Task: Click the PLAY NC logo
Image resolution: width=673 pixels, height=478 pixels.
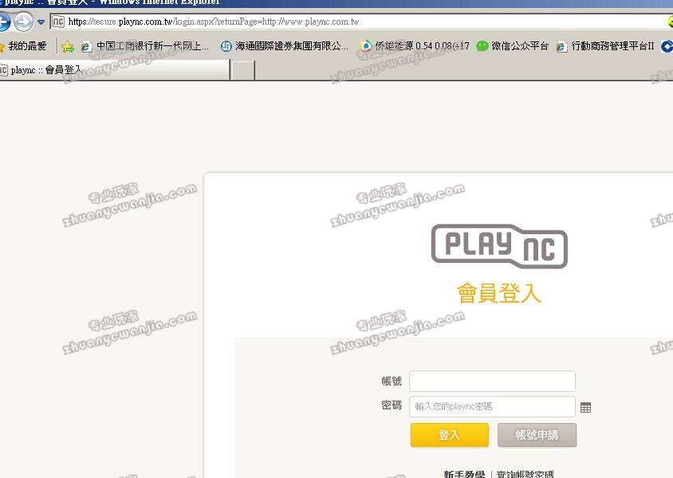Action: click(499, 246)
